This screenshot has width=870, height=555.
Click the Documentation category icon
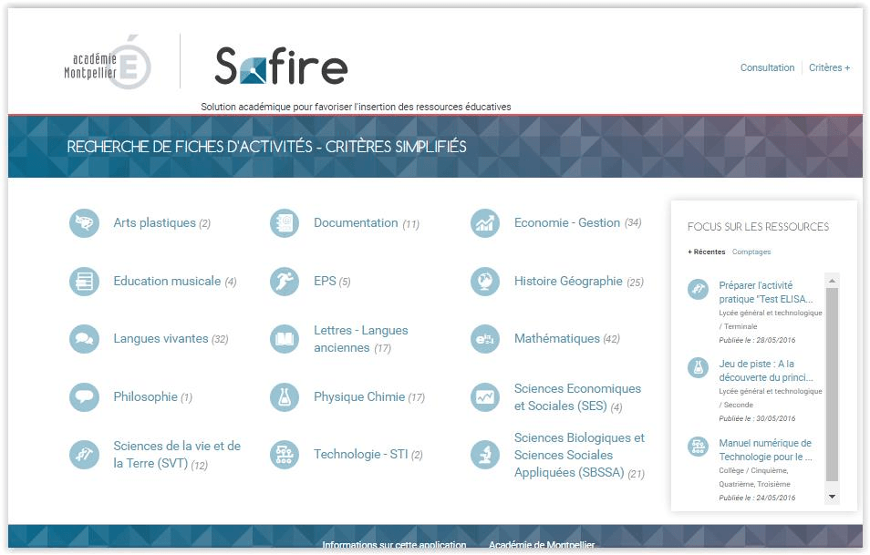pos(285,223)
